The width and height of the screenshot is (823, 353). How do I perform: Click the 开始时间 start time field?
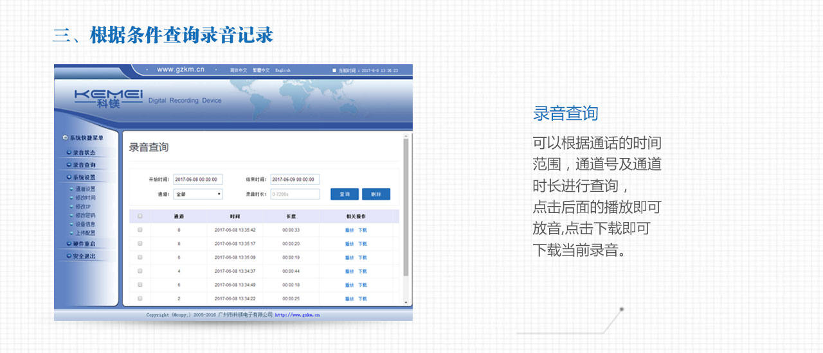(197, 180)
